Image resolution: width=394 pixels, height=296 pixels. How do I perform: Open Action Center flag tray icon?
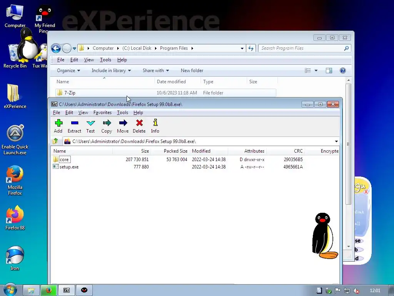[338, 291]
